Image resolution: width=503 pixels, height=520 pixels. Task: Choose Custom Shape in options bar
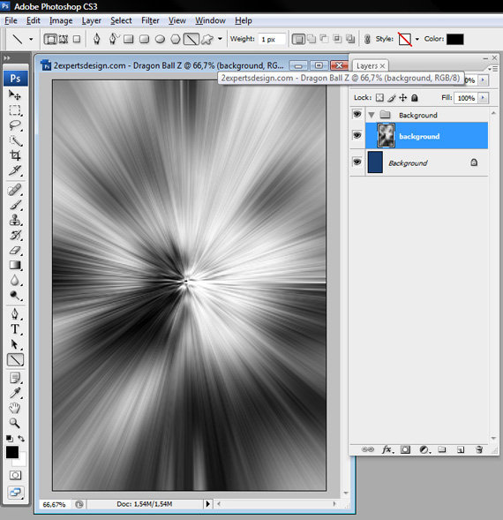(207, 39)
